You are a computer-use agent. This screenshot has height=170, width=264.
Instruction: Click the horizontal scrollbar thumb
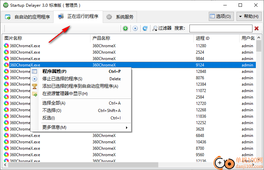pyautogui.click(x=83, y=165)
